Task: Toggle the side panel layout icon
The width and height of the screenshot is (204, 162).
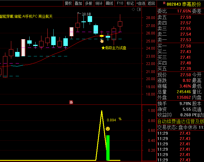Action: click(x=139, y=9)
